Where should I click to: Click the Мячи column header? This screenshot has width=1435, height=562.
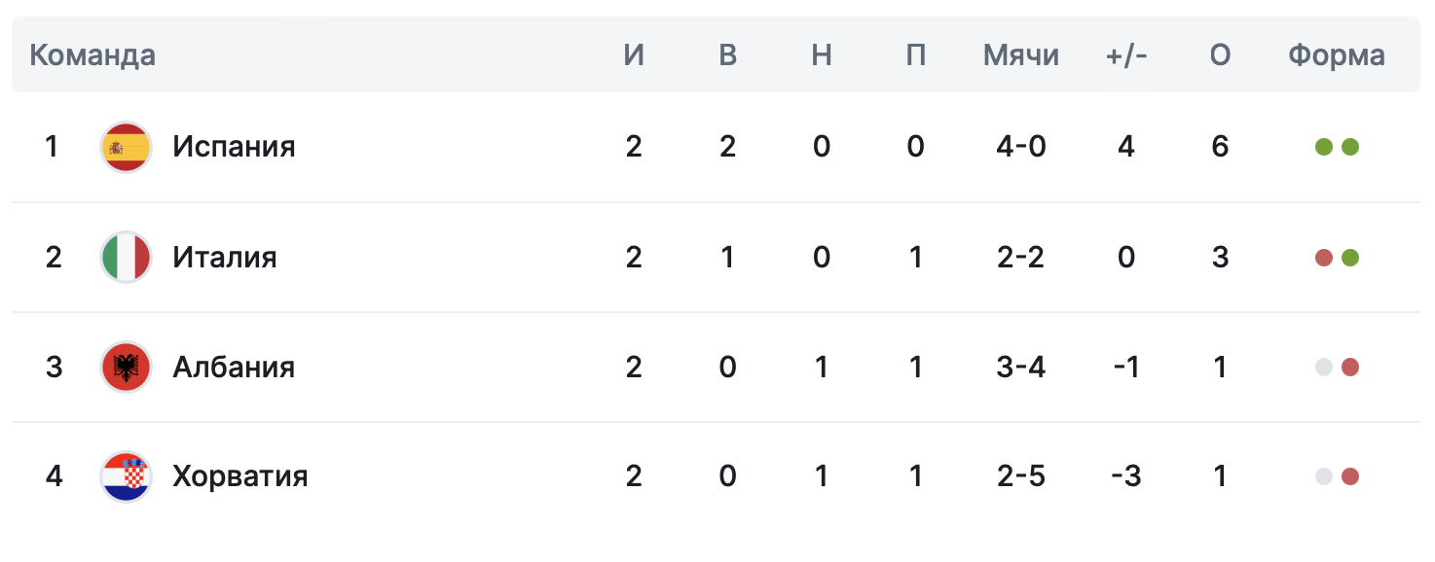point(1020,55)
